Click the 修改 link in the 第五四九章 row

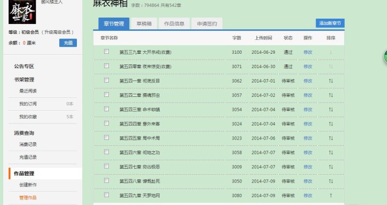click(x=308, y=195)
